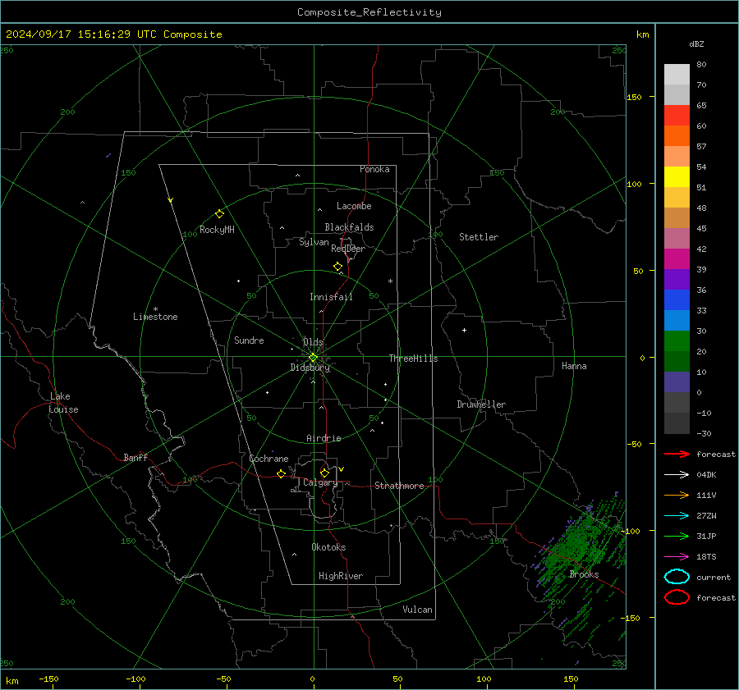Screen dimensions: 739x690
Task: Click the yellow diamond marker at Didsbury radar center
Action: (x=313, y=358)
